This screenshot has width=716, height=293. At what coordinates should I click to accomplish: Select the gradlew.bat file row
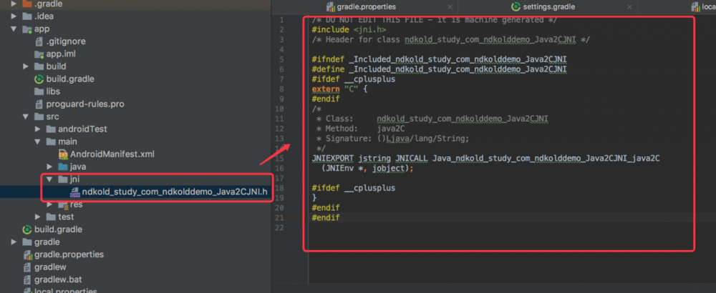point(58,279)
